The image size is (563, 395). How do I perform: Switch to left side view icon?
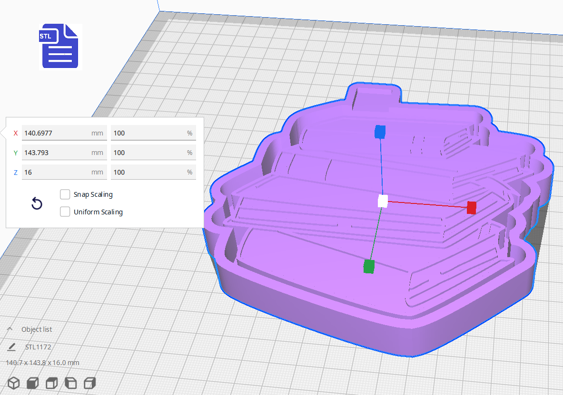(70, 383)
